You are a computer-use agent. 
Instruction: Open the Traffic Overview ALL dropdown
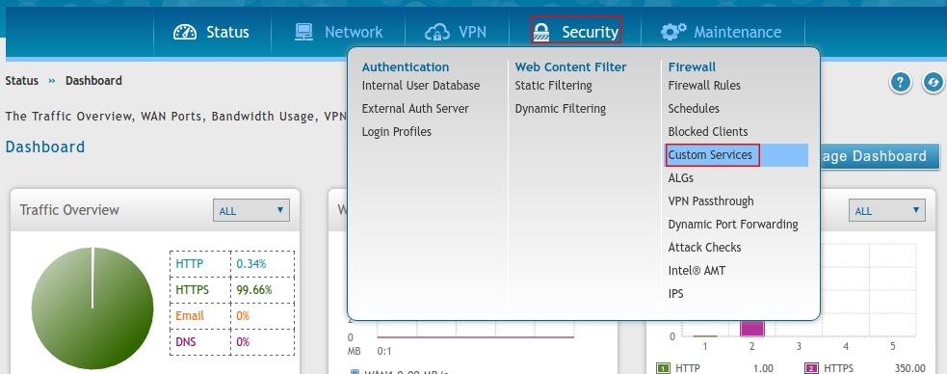[251, 210]
